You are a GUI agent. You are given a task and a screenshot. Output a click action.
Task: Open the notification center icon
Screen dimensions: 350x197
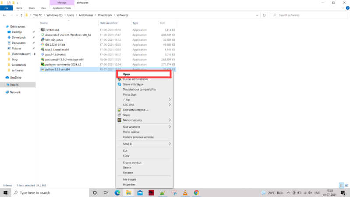pos(343,193)
